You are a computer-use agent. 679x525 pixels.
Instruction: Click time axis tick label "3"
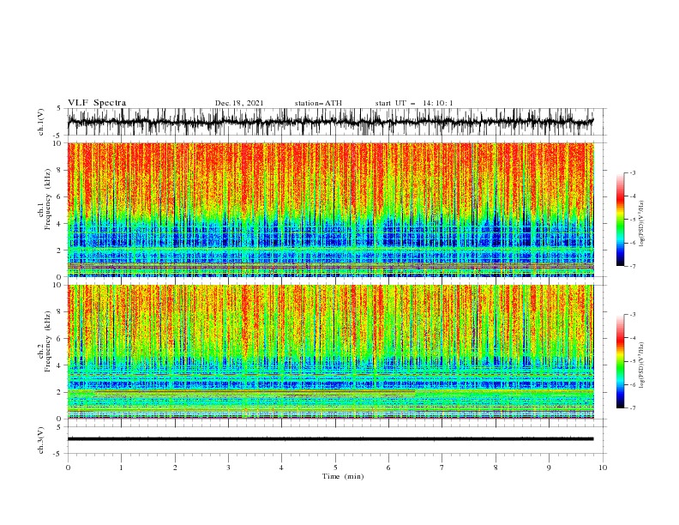pos(228,468)
